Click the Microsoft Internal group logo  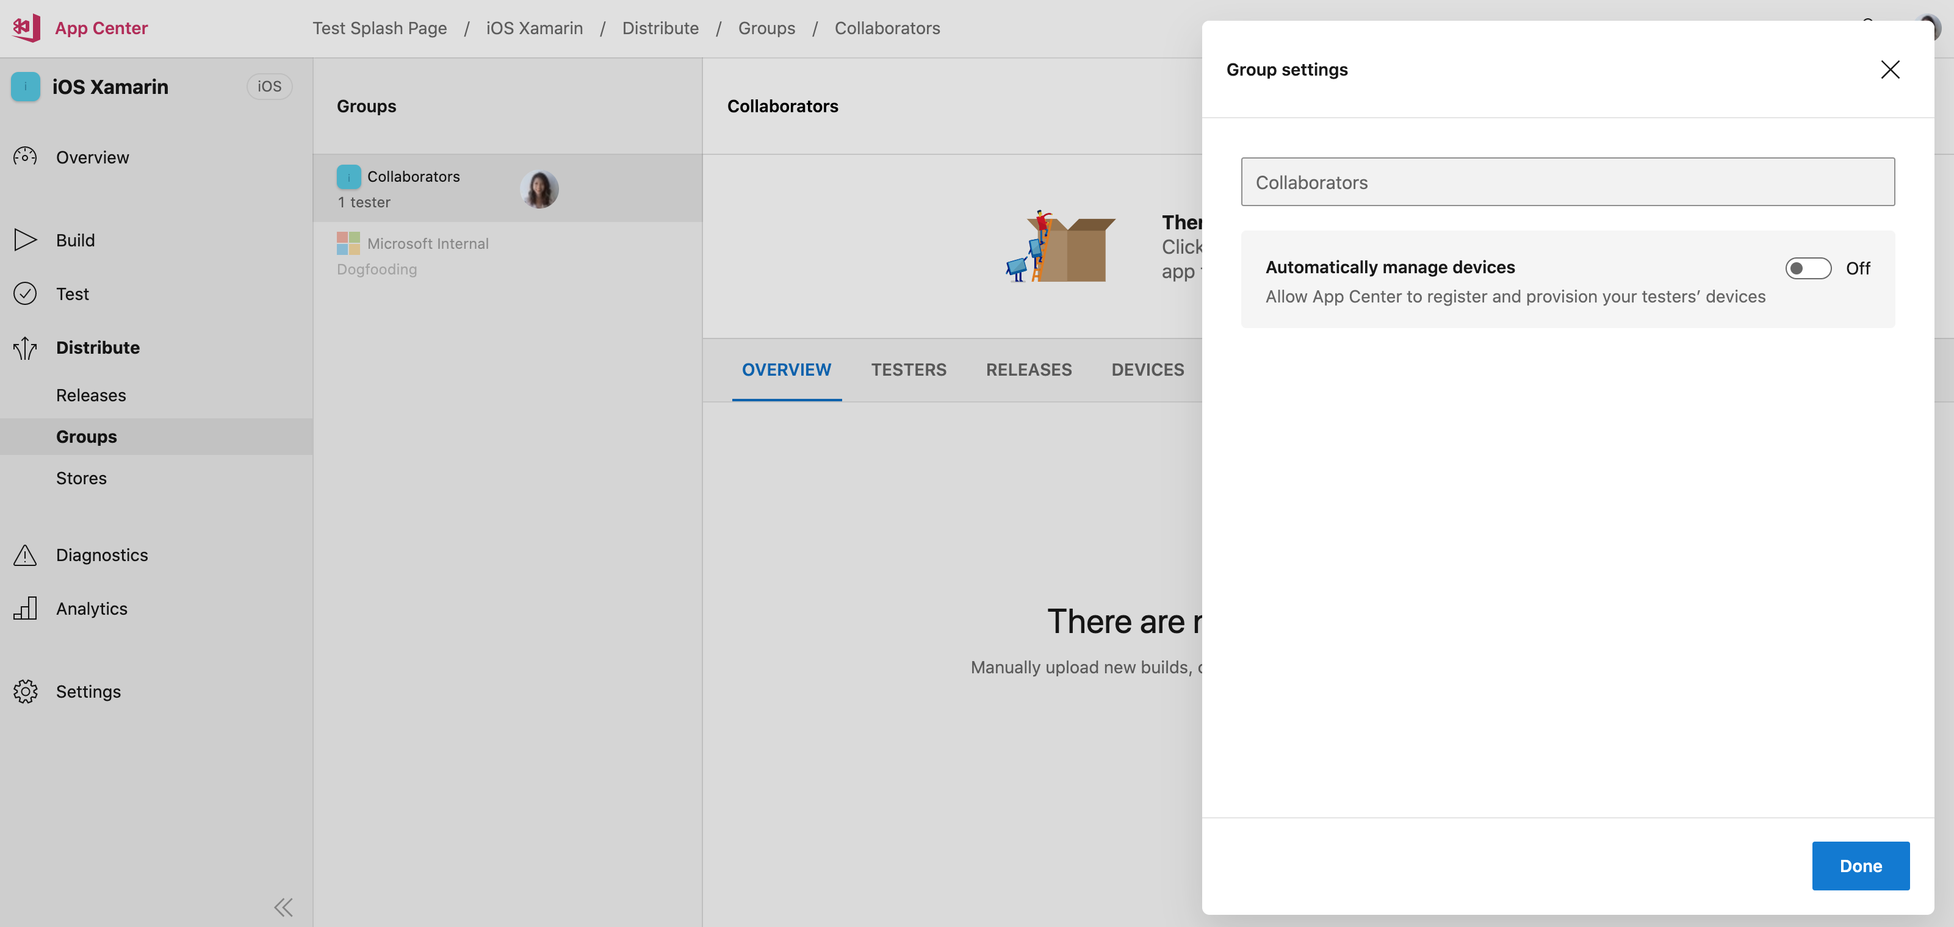(348, 243)
